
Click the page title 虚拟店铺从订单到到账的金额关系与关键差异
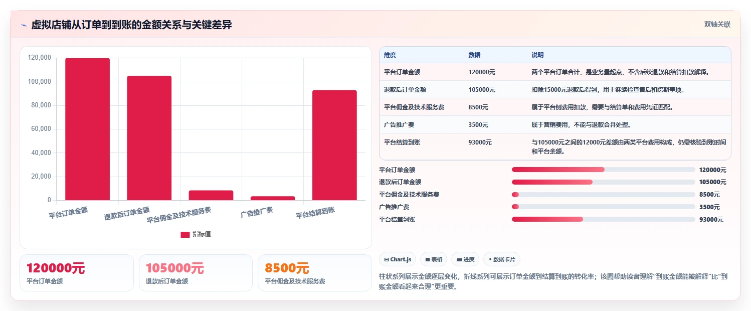[x=131, y=25]
